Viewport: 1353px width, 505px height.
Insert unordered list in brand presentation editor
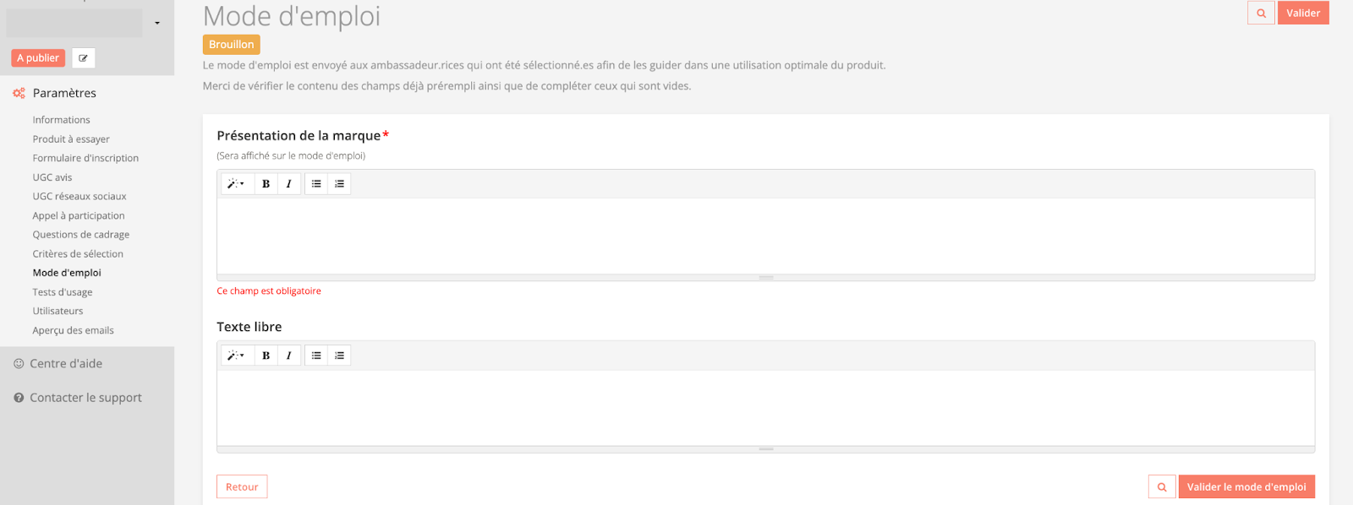pos(316,184)
